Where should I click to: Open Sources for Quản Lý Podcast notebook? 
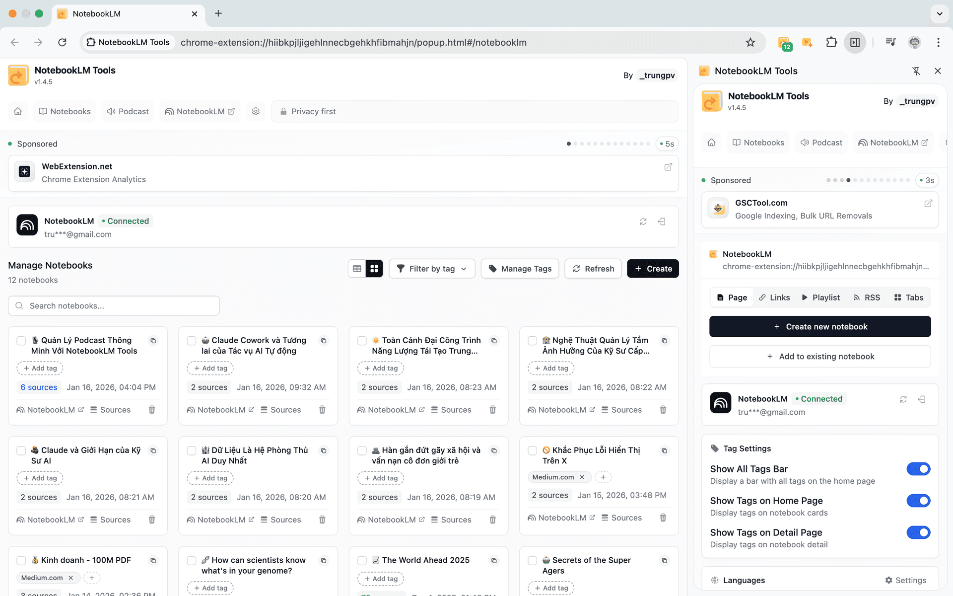tap(110, 410)
